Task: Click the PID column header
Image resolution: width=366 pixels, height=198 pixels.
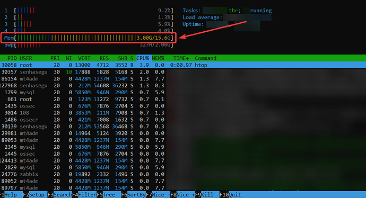Action: (12, 58)
